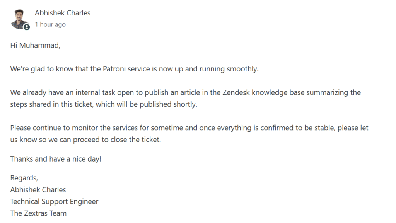The height and width of the screenshot is (223, 396).
Task: Click the agent badge icon on avatar
Action: point(26,27)
